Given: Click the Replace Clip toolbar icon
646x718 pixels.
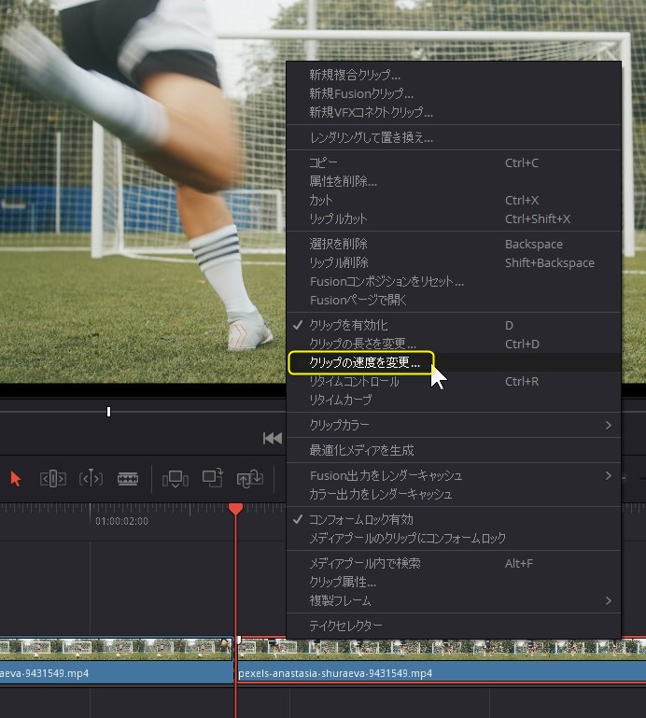Looking at the screenshot, I should coord(250,479).
